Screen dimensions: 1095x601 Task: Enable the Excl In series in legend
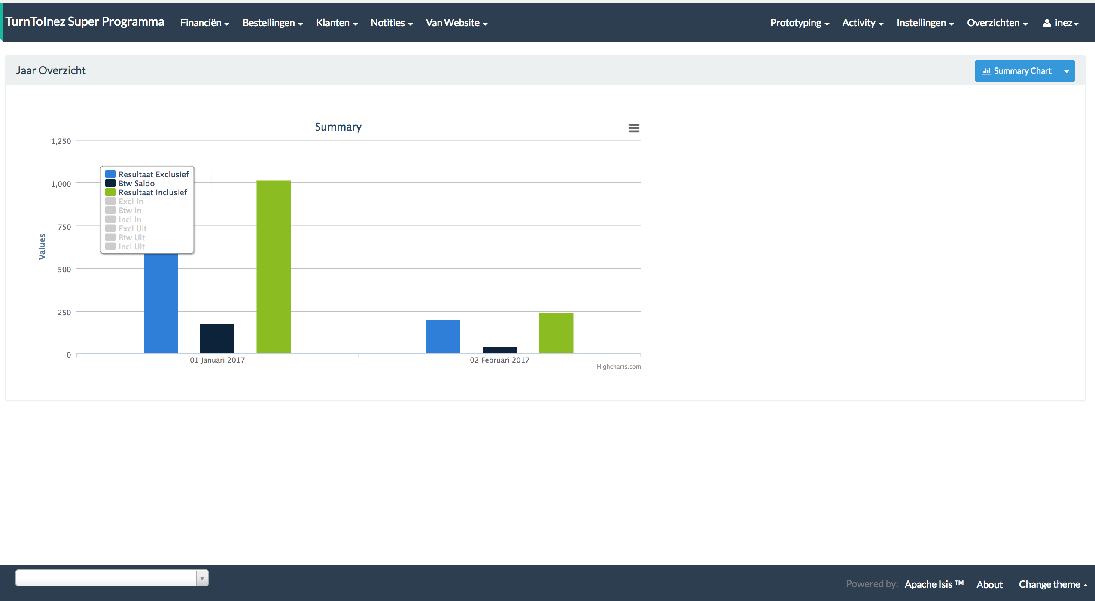tap(131, 201)
